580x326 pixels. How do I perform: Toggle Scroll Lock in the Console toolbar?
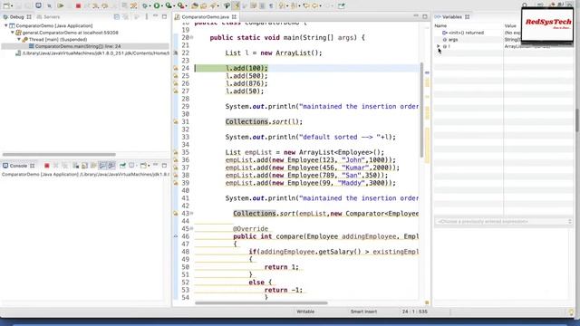[x=84, y=166]
